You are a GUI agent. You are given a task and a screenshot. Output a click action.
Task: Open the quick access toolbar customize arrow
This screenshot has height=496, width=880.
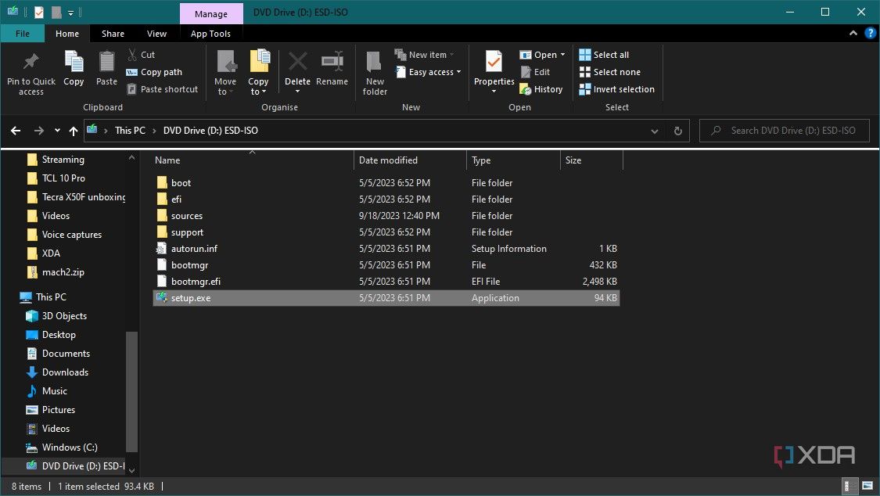pyautogui.click(x=70, y=13)
